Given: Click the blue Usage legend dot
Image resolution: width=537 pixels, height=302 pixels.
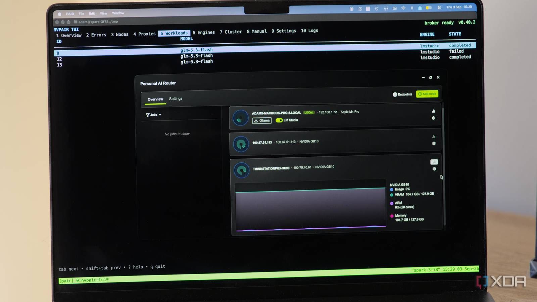Looking at the screenshot, I should tap(391, 190).
